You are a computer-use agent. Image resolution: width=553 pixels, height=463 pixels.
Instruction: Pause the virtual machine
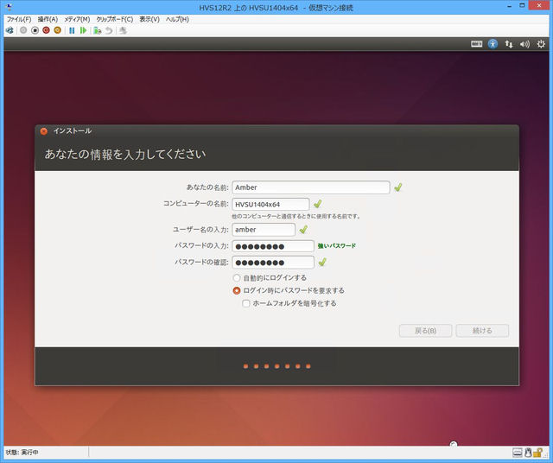(x=72, y=30)
